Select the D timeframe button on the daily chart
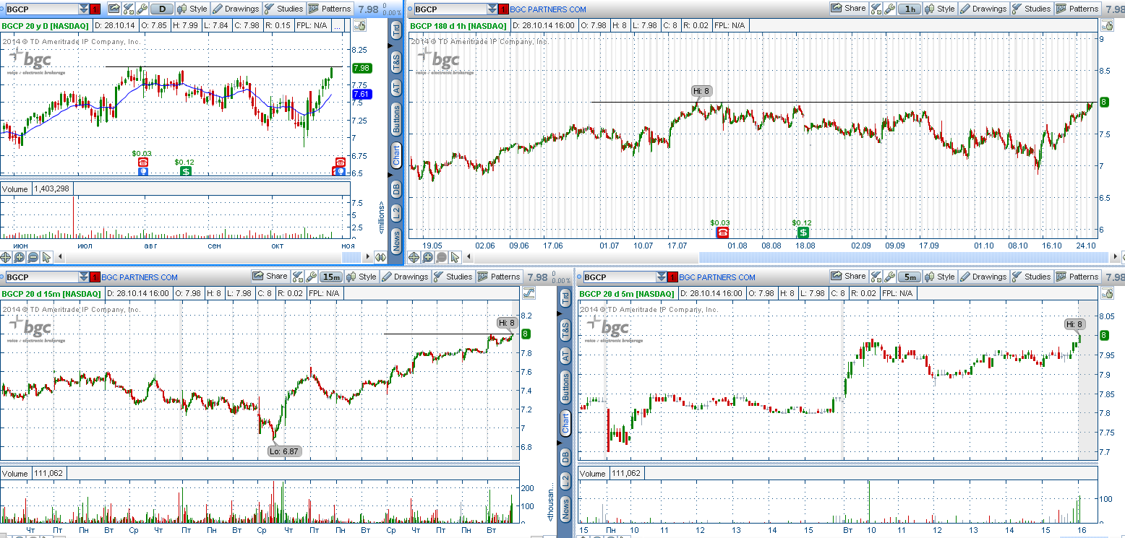 (x=163, y=9)
